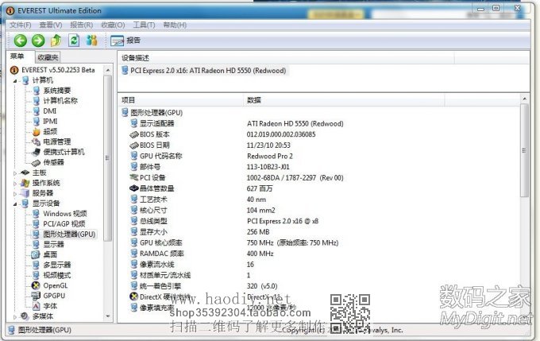Select GPGPU in the sidebar tree

tap(53, 296)
